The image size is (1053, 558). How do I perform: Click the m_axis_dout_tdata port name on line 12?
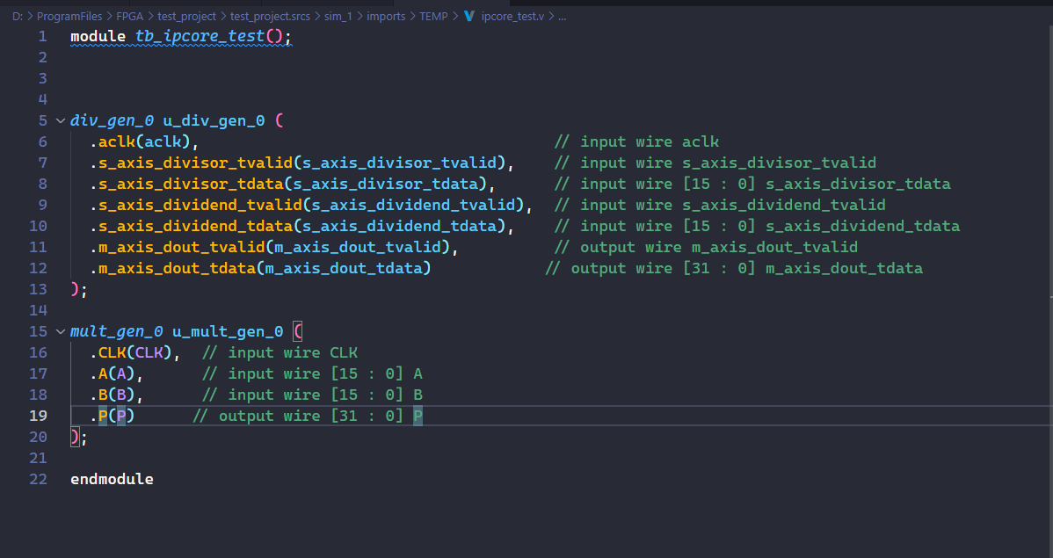point(177,268)
